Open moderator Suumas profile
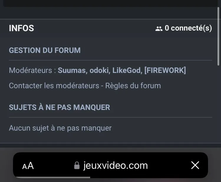The width and height of the screenshot is (221, 182). [x=72, y=70]
